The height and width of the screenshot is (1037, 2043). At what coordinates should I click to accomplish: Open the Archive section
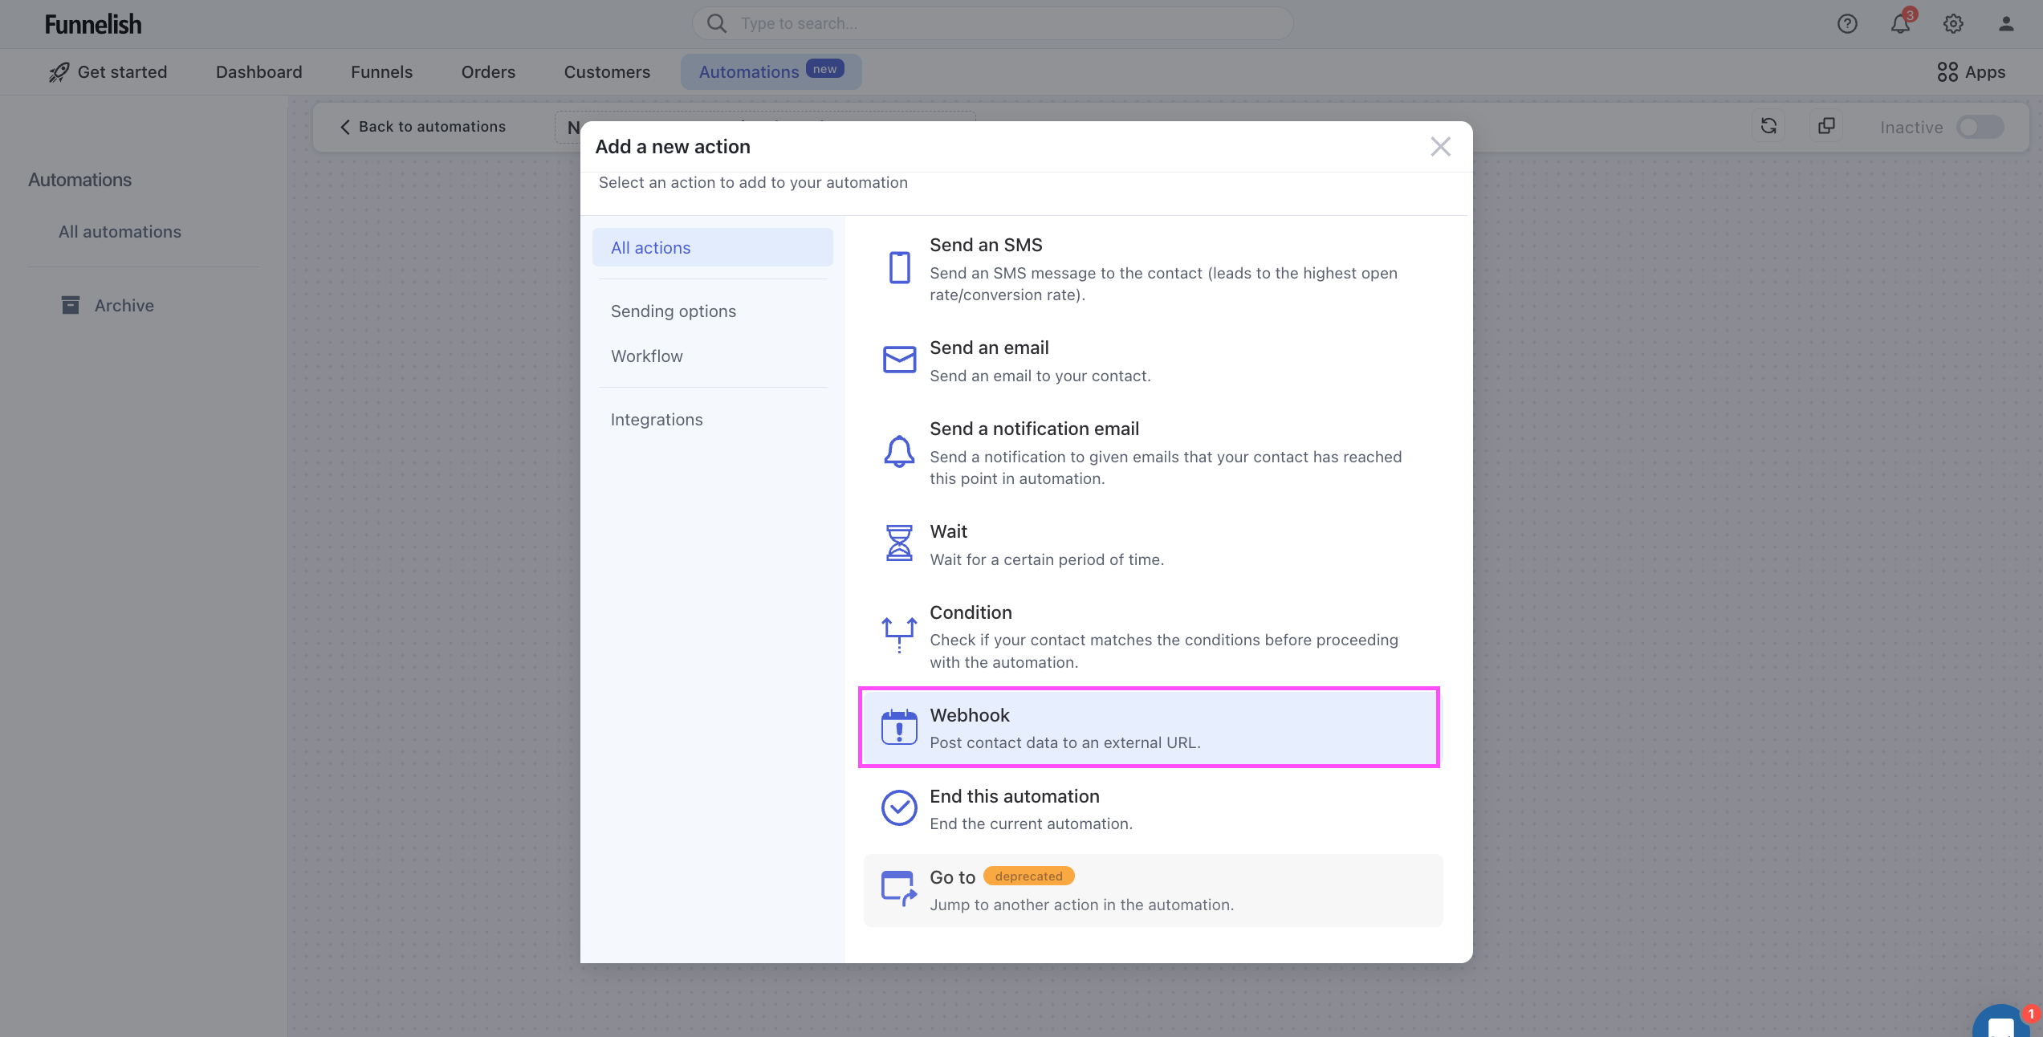pyautogui.click(x=124, y=306)
